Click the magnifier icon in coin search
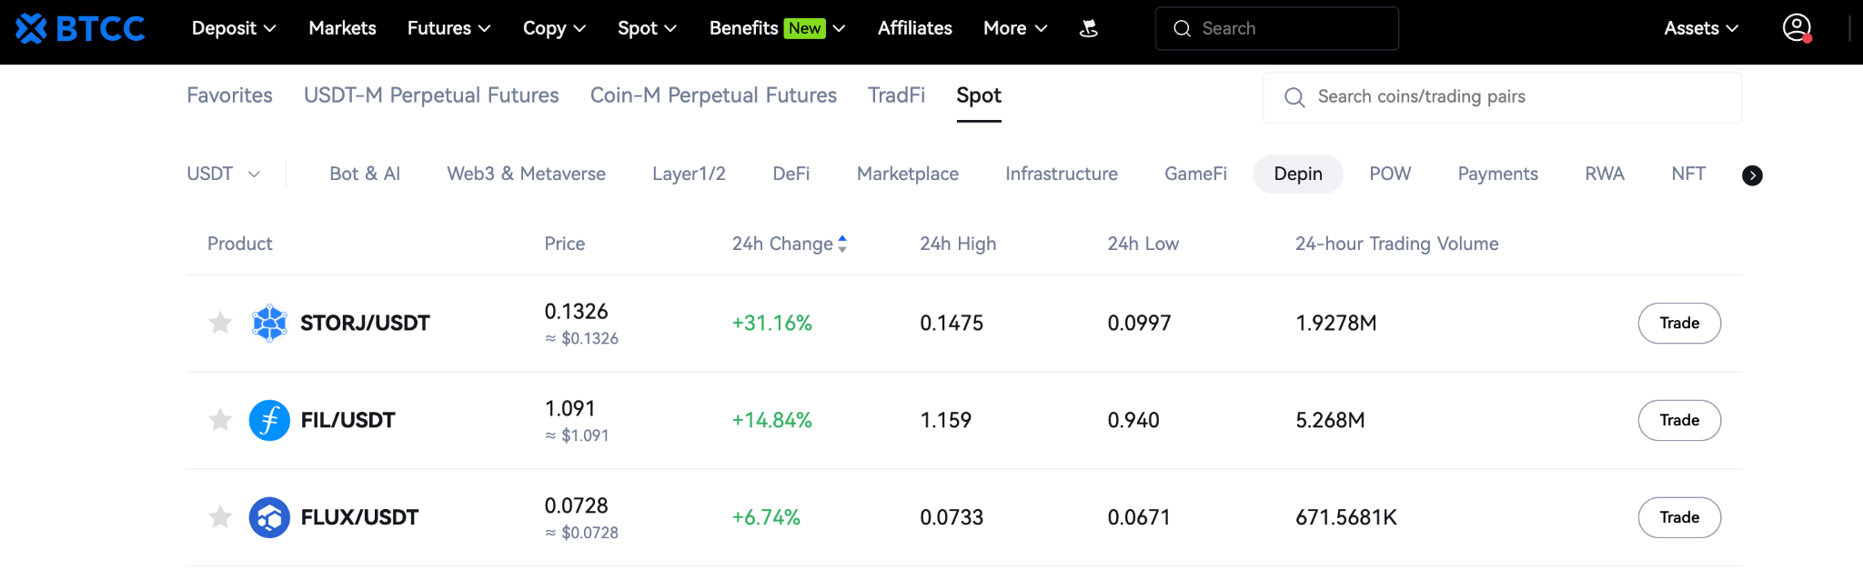The image size is (1863, 570). pyautogui.click(x=1294, y=97)
